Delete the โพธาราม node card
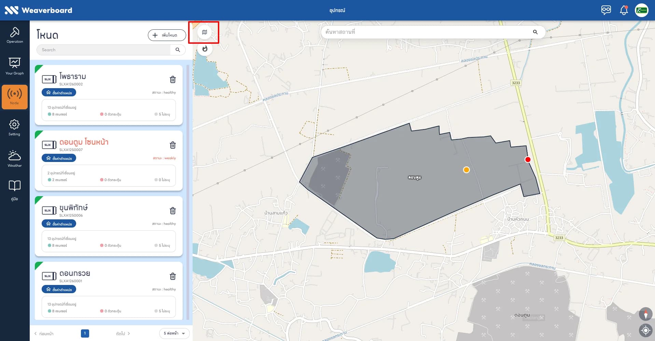The image size is (655, 341). [173, 80]
